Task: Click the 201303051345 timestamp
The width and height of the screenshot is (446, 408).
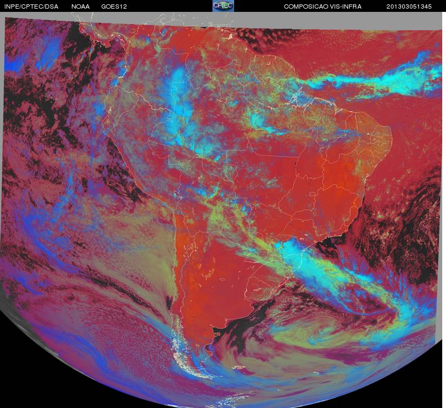Action: coord(409,6)
